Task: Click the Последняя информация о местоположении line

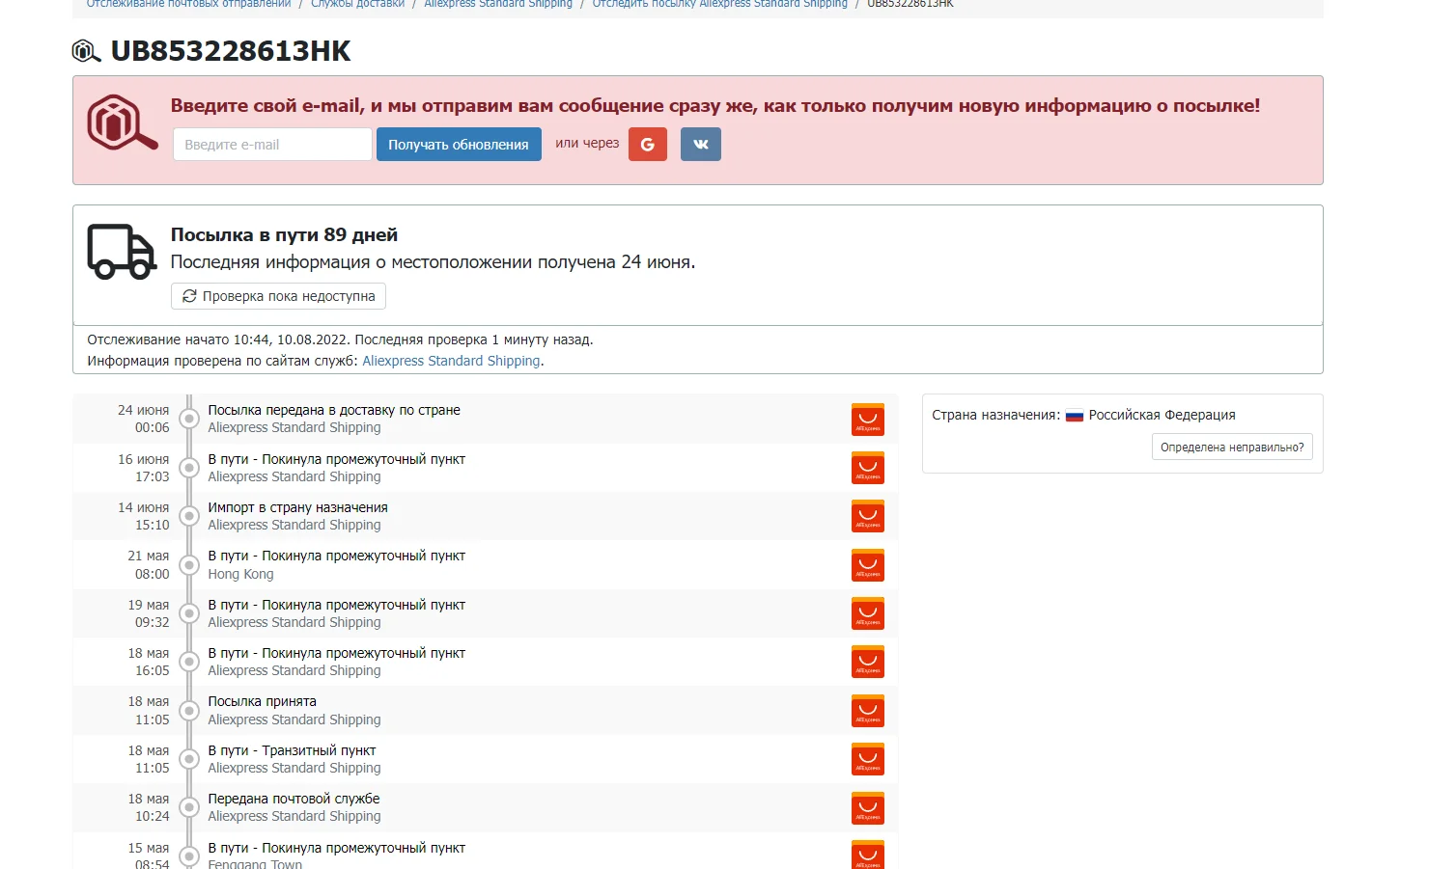Action: pos(433,262)
